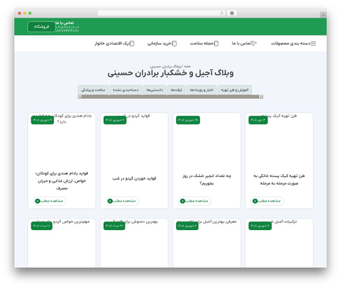Click the وبلاگ آجیل و خشکبار برادران حسینی heading

[170, 73]
